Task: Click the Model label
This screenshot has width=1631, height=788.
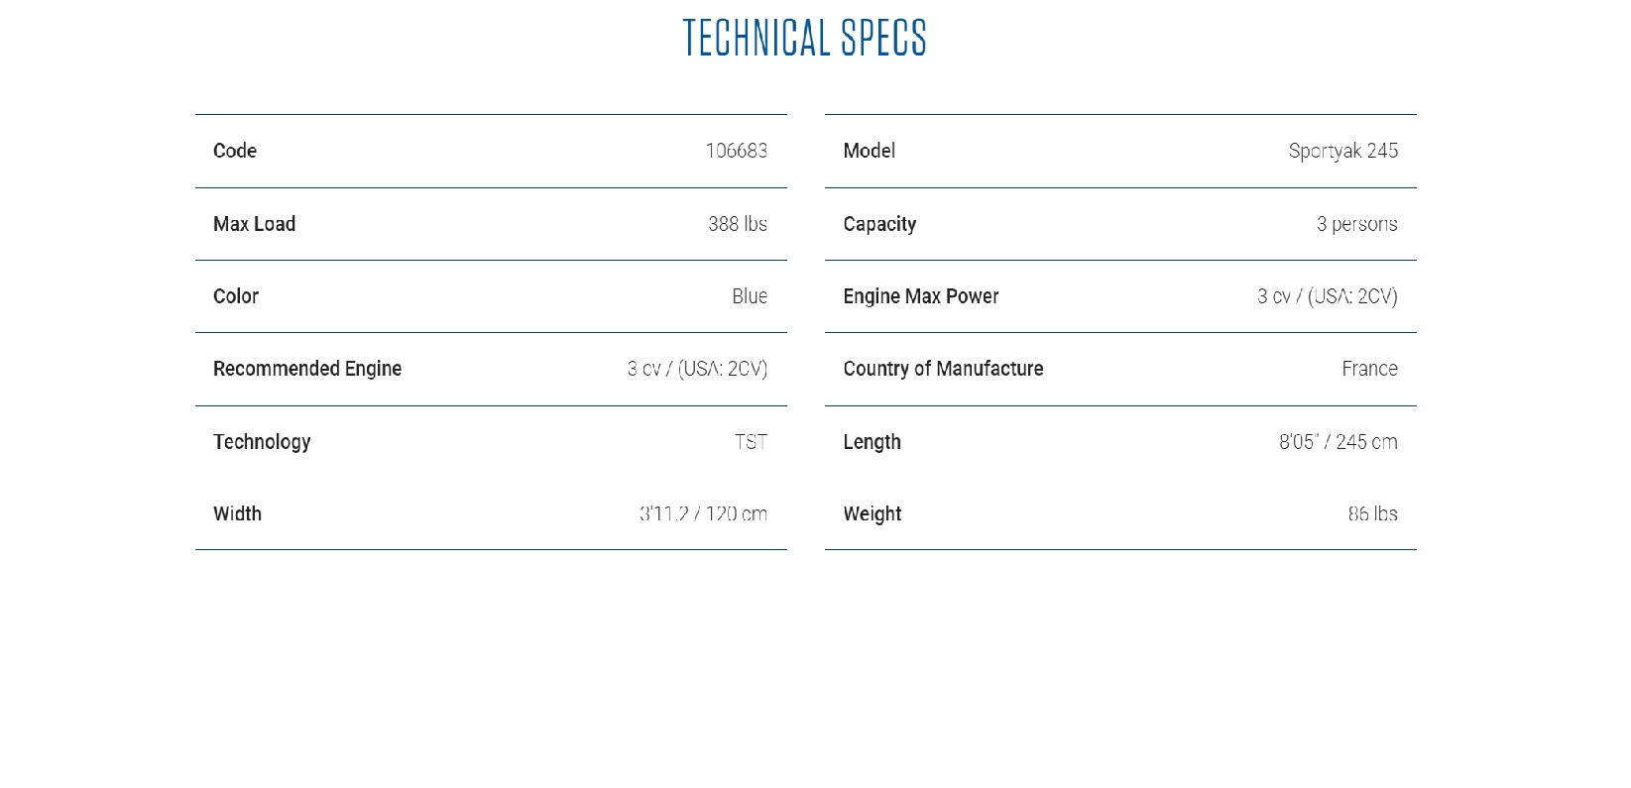Action: click(869, 151)
